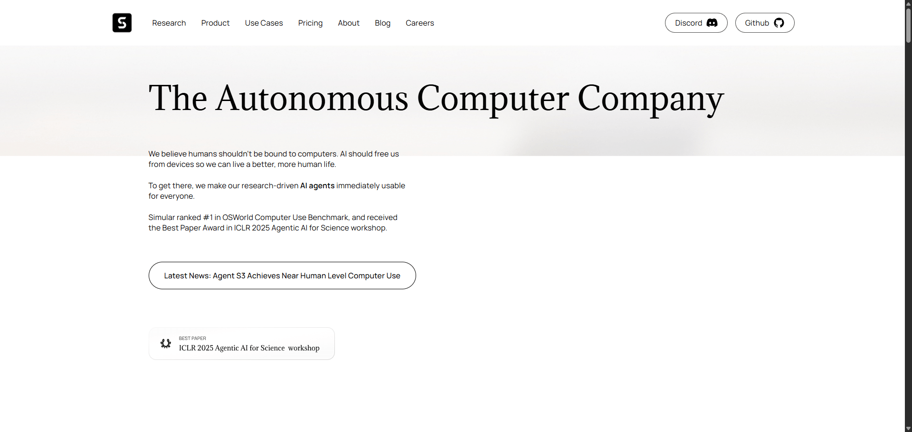Open the Careers page
The width and height of the screenshot is (912, 432).
point(419,23)
